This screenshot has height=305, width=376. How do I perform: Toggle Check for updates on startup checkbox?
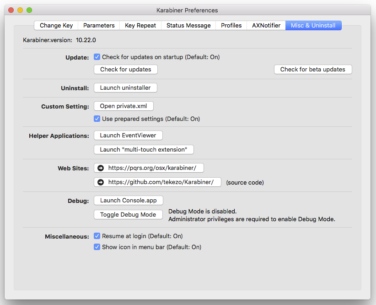tap(97, 57)
